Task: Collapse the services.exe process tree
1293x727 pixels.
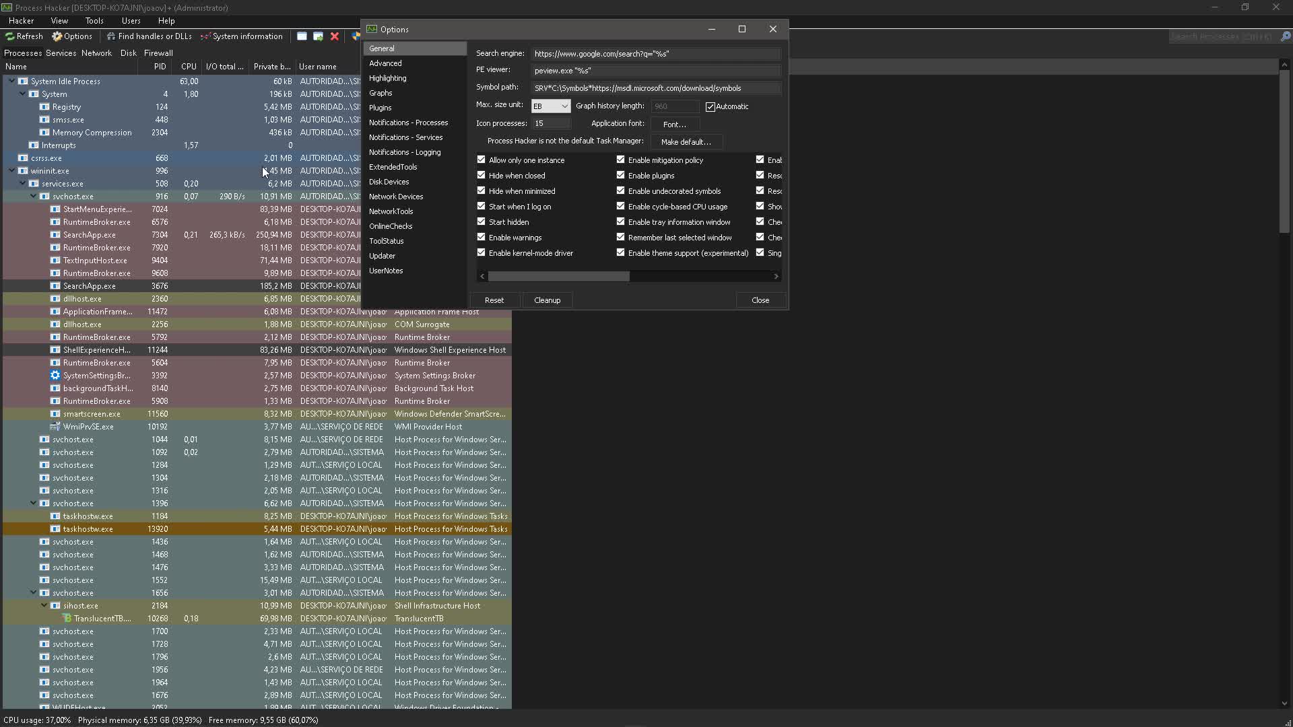Action: click(x=22, y=183)
